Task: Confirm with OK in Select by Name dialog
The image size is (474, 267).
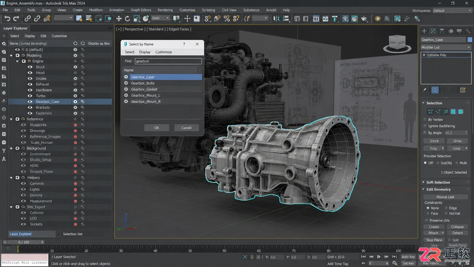Action: [157, 128]
